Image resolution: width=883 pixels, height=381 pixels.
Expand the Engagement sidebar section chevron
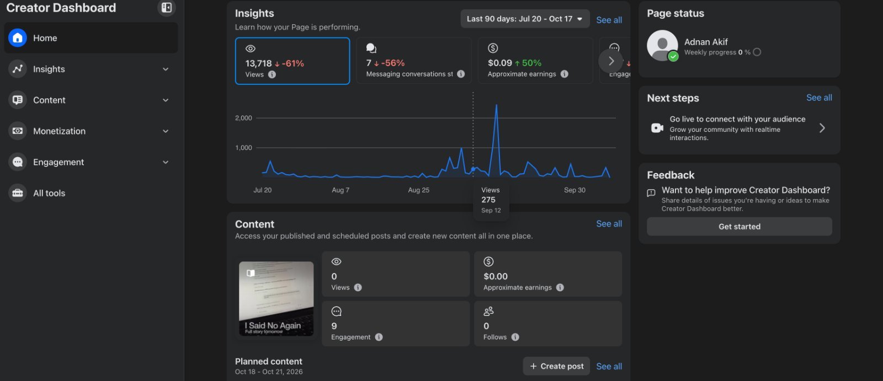point(166,162)
